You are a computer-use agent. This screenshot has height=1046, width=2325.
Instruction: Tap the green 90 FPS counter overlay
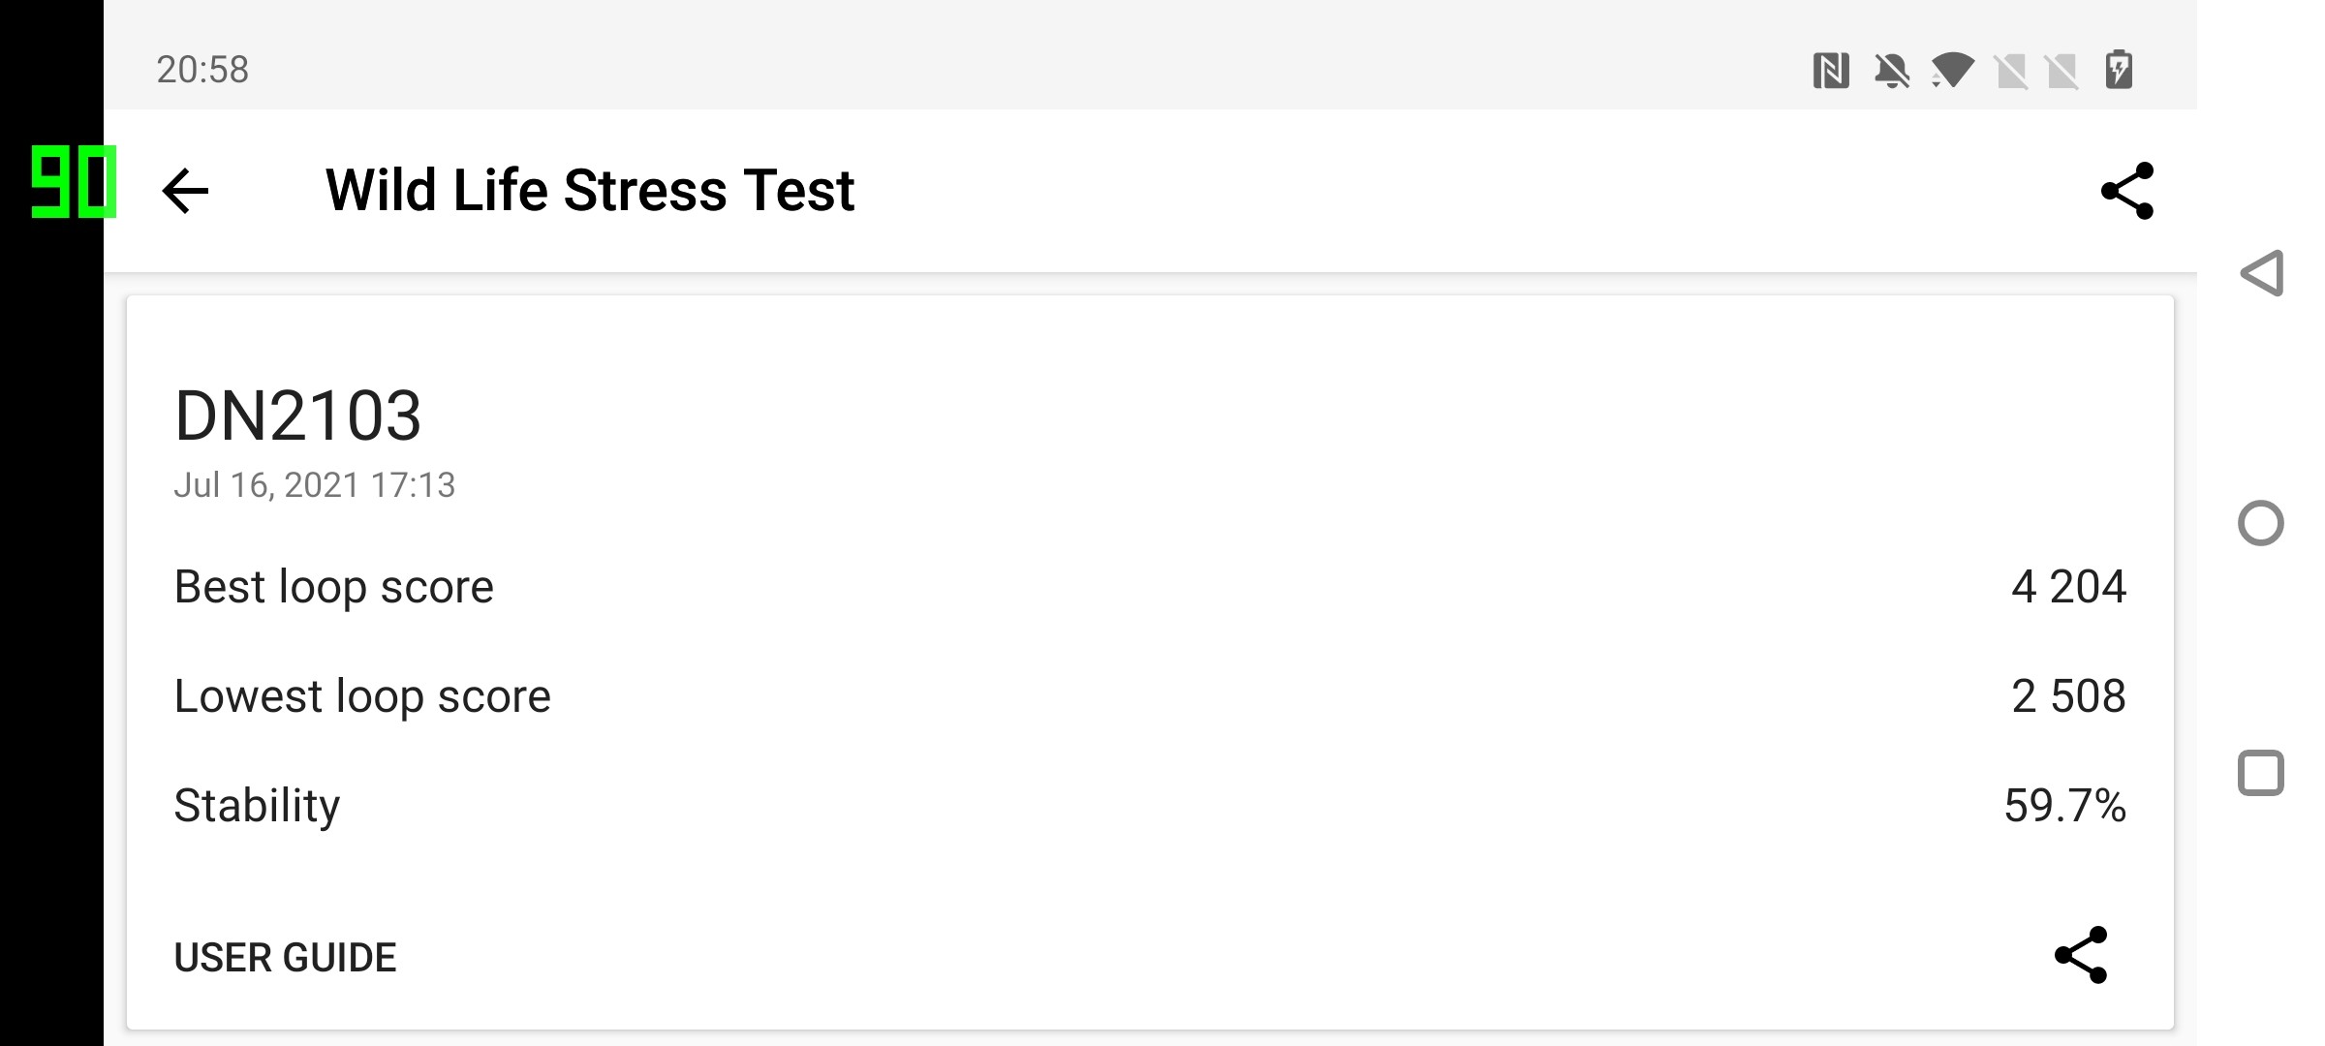[x=74, y=182]
